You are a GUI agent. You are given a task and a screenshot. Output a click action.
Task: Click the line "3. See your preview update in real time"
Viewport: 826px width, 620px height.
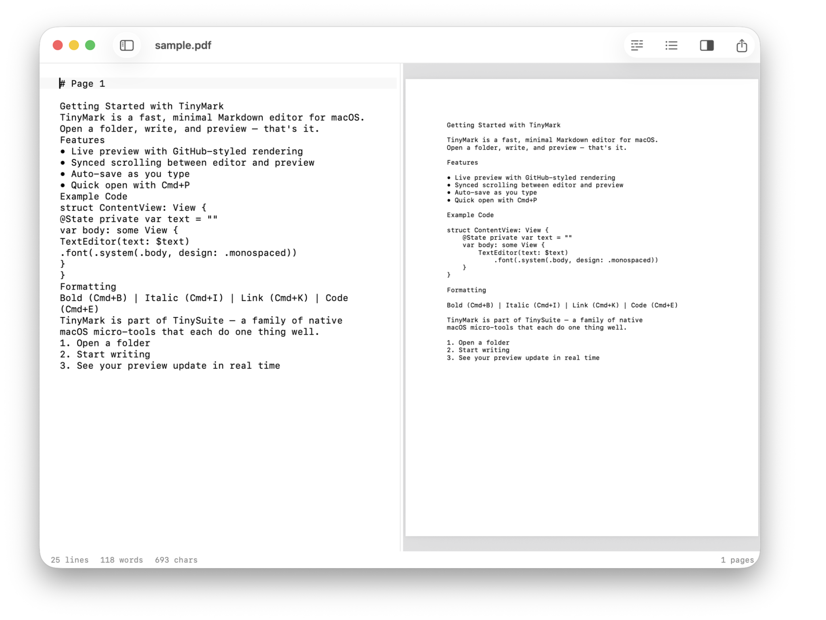(x=169, y=365)
